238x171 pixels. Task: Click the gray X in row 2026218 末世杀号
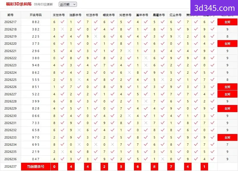point(62,29)
